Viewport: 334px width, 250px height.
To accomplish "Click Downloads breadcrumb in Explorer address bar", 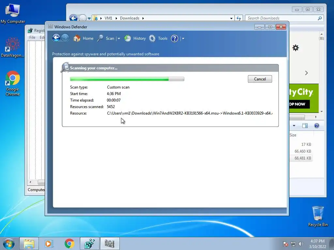I will [x=129, y=18].
